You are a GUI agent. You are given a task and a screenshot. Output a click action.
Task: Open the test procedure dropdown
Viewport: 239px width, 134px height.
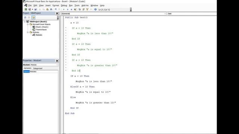[x=192, y=14]
